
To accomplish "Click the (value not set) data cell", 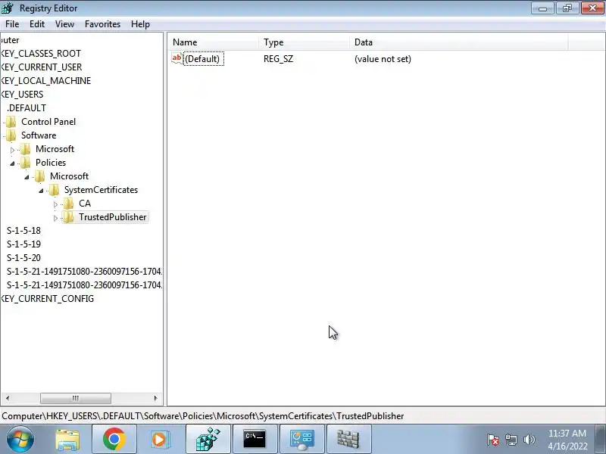I will click(383, 59).
